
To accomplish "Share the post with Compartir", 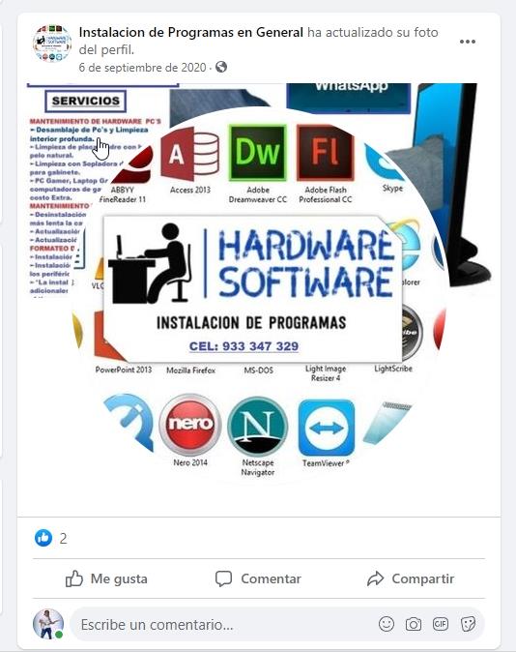I will (411, 578).
